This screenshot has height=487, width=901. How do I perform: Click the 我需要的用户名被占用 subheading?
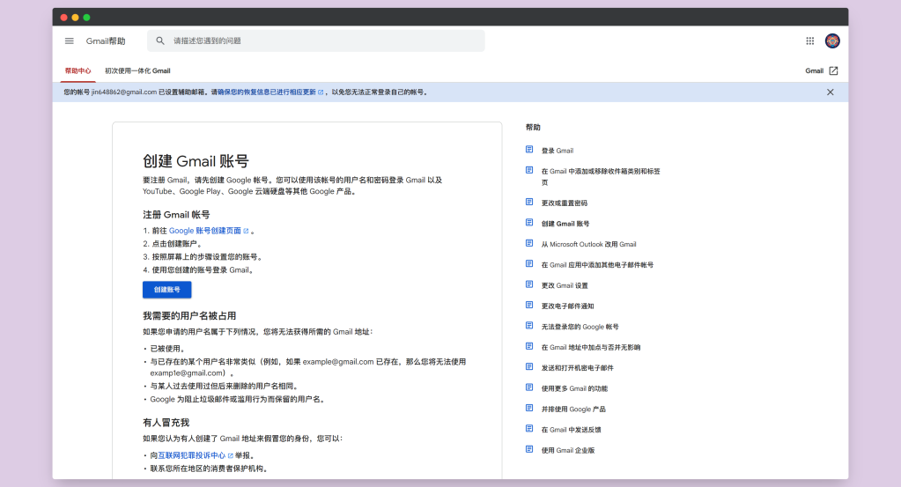click(189, 316)
